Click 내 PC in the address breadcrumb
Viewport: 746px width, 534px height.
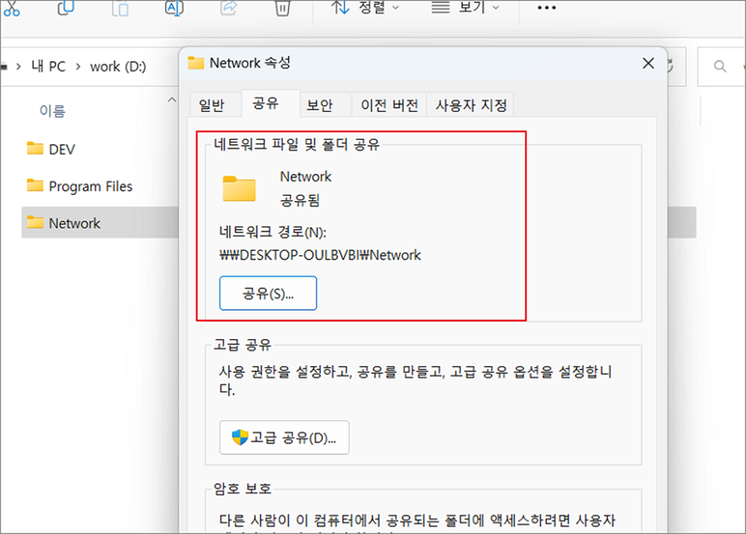[x=48, y=66]
